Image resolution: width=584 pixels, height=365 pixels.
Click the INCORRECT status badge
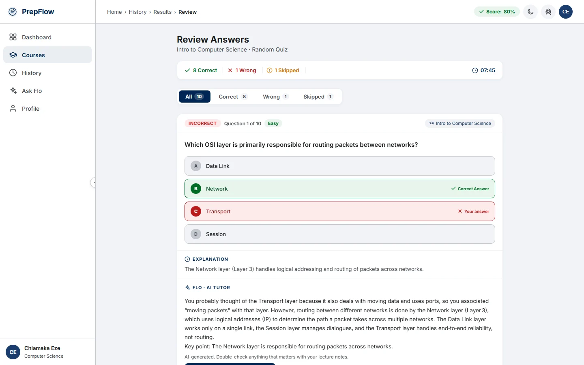[x=202, y=123]
